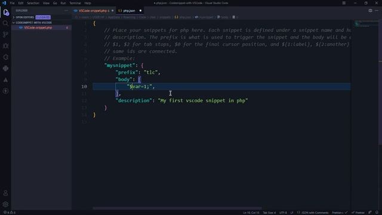The width and height of the screenshot is (382, 215).
Task: Open the Run and Debug view
Action: pos(5,46)
